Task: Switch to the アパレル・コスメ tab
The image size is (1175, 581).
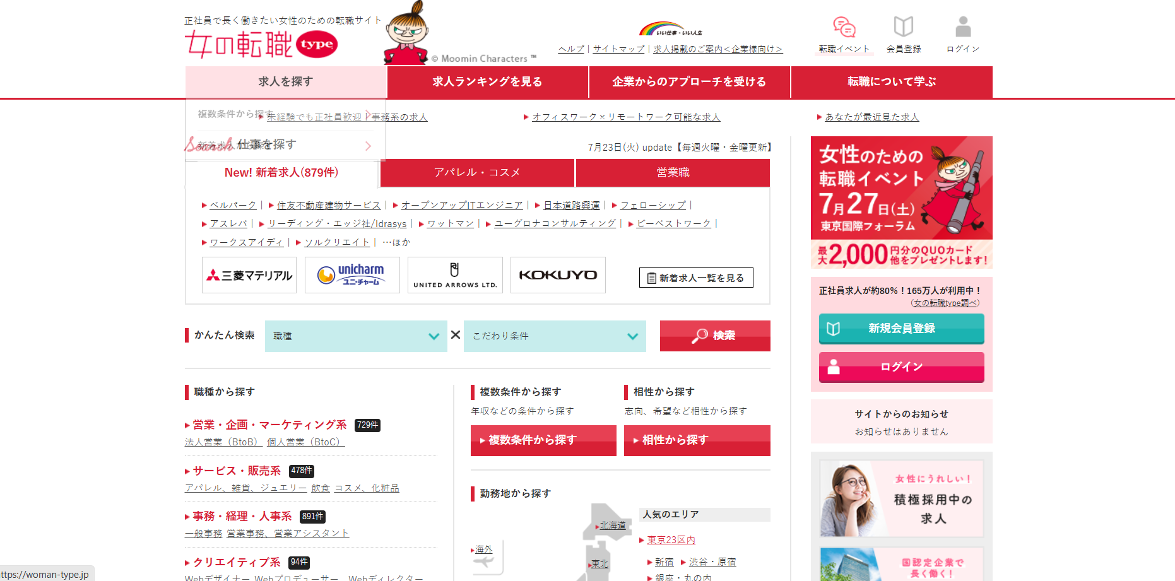Action: point(477,173)
